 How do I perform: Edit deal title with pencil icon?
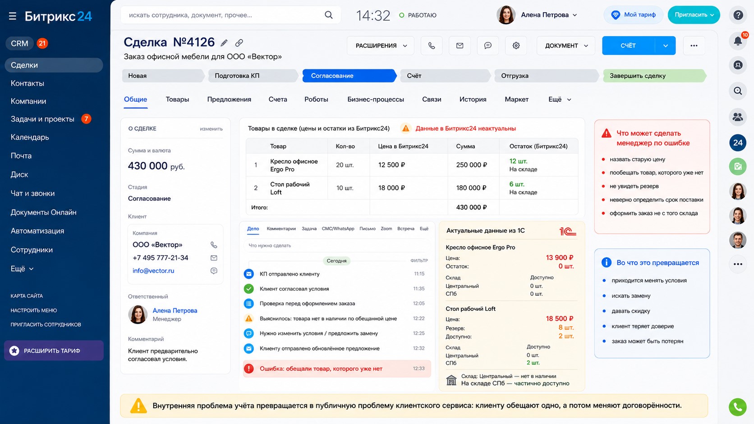tap(224, 43)
